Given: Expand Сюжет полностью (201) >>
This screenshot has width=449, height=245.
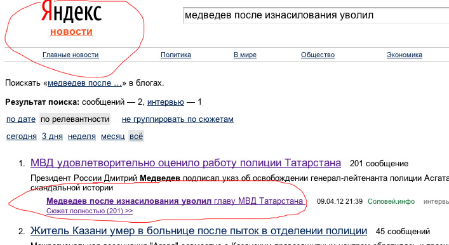Looking at the screenshot, I should point(90,211).
